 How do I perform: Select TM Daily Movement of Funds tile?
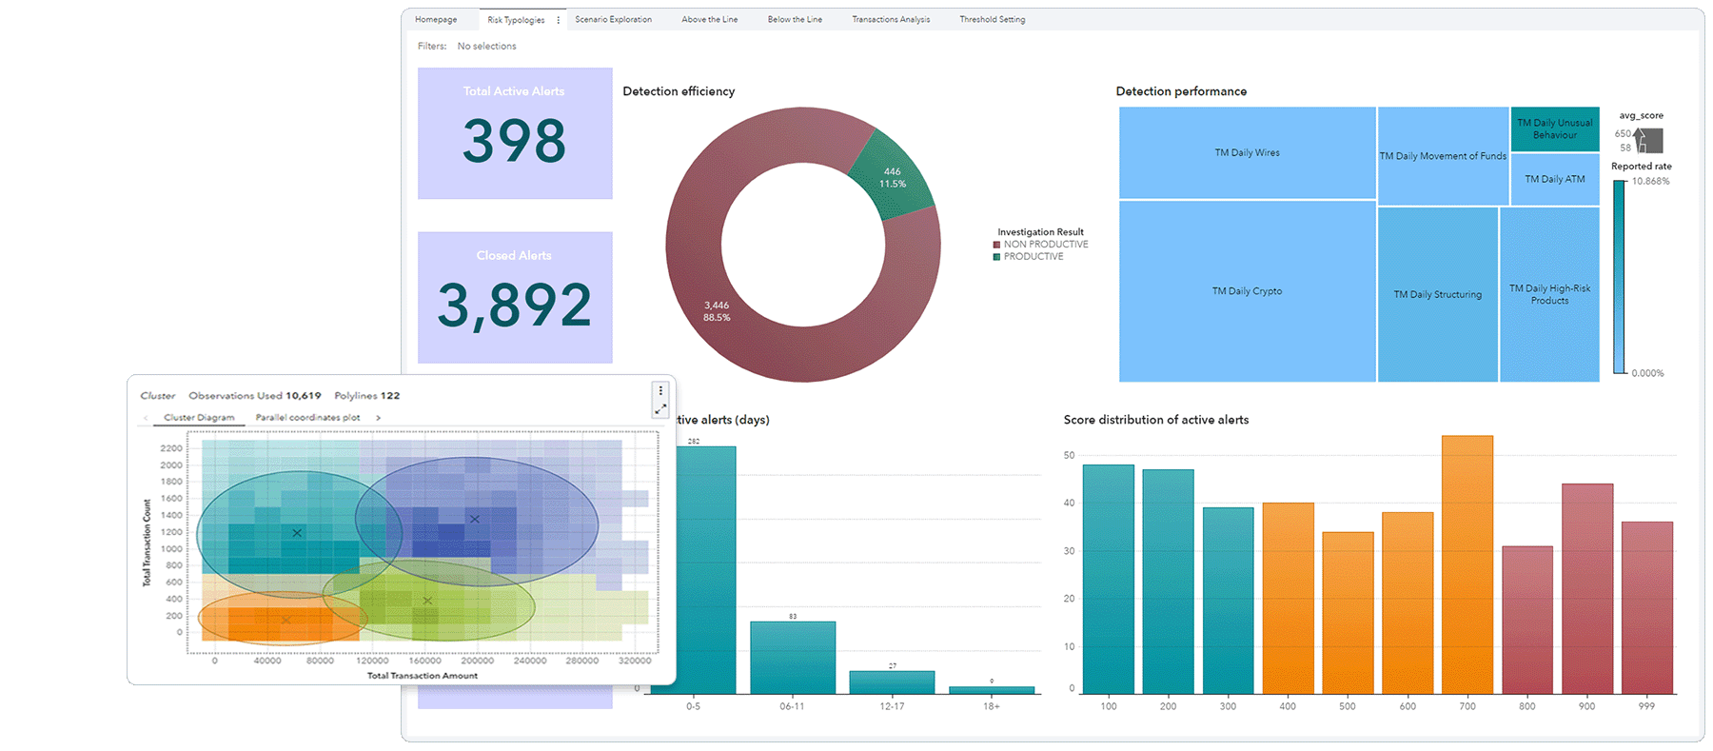click(1443, 156)
